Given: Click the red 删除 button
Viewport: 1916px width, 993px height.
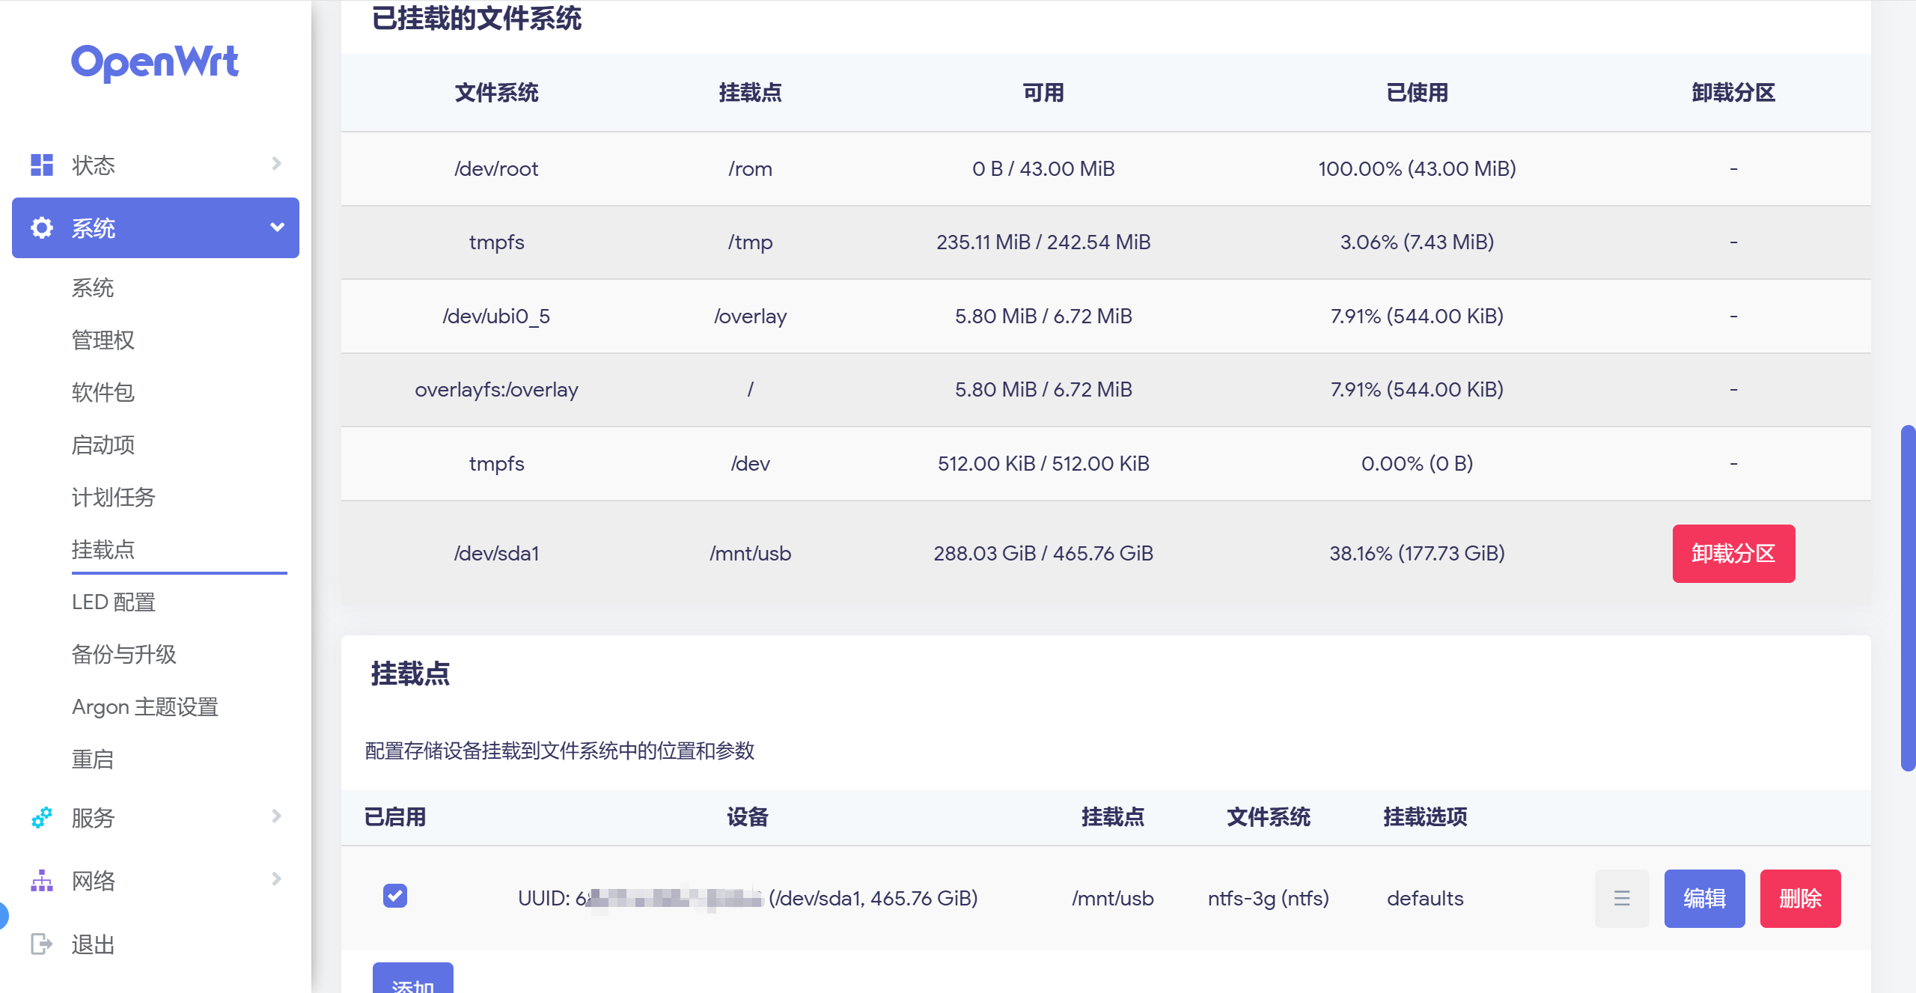Looking at the screenshot, I should coord(1799,898).
